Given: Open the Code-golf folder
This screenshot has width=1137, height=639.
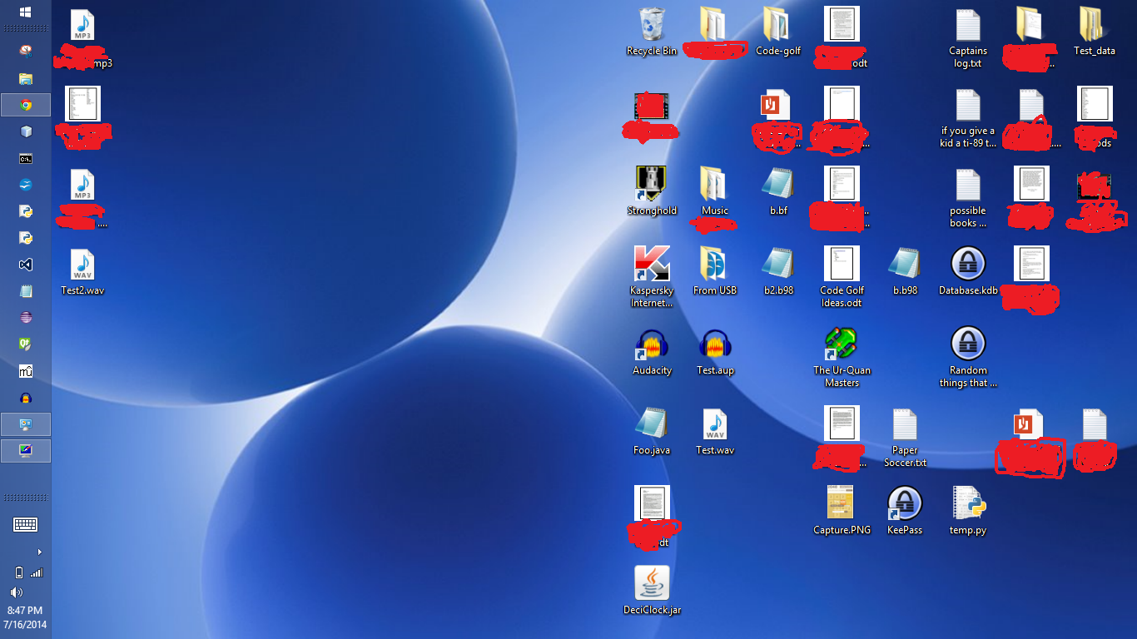Looking at the screenshot, I should click(x=777, y=25).
